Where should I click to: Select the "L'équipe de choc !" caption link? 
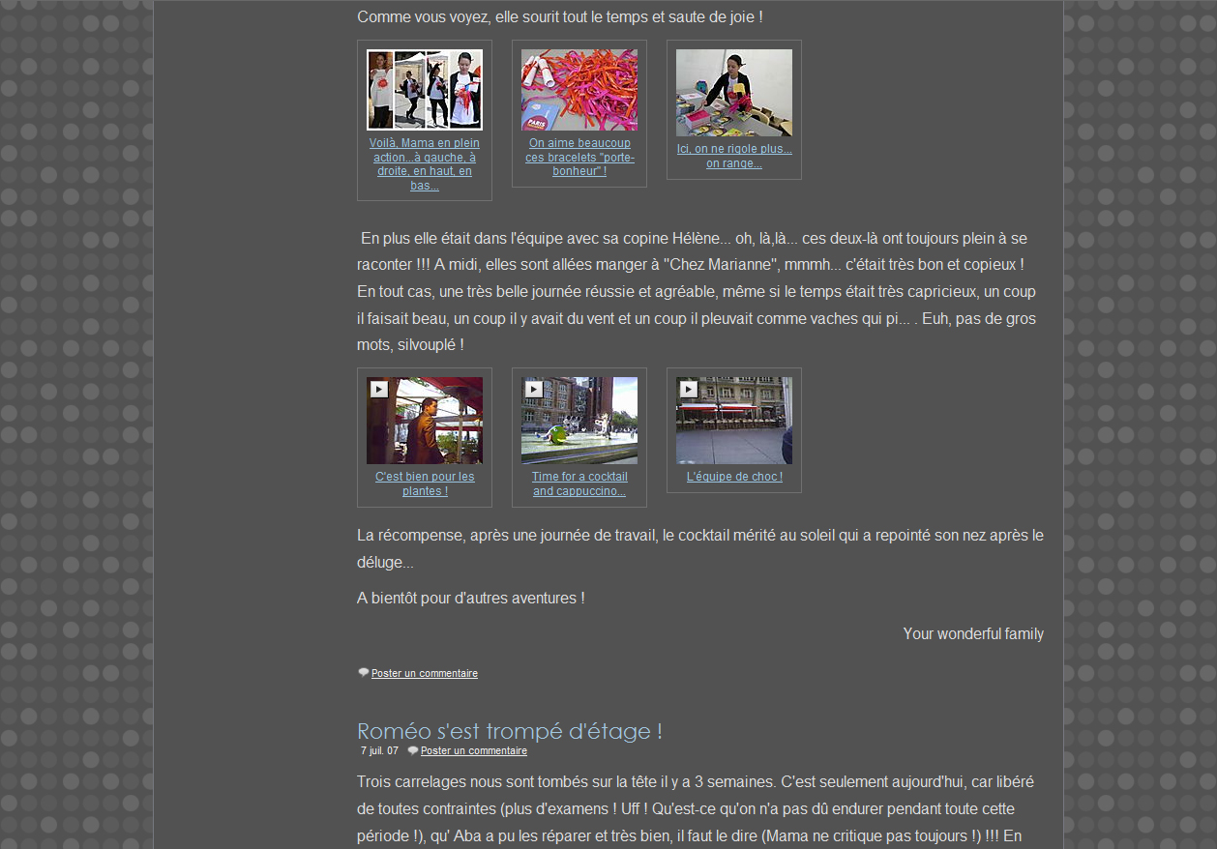pos(733,477)
